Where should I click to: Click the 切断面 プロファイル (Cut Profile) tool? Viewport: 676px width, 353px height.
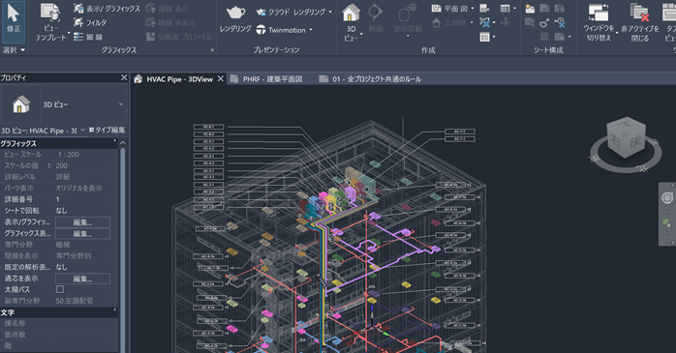(178, 37)
